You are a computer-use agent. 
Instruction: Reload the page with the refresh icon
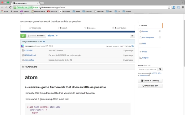11,7
